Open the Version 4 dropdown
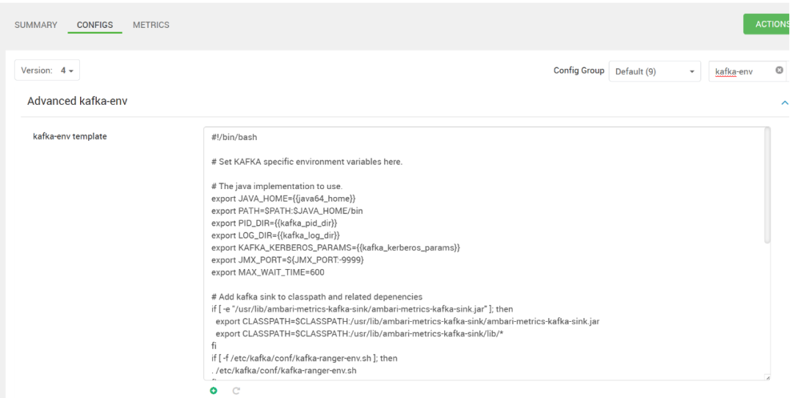This screenshot has height=398, width=793. click(47, 70)
